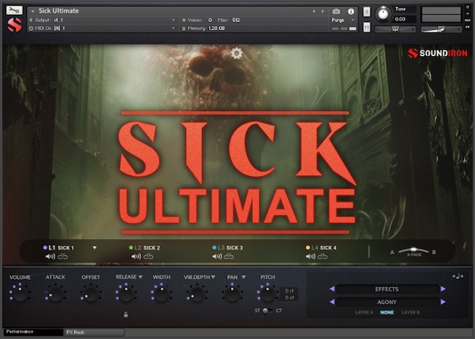The height and width of the screenshot is (339, 475).
Task: Select layer L2 via its green dot
Action: point(131,248)
